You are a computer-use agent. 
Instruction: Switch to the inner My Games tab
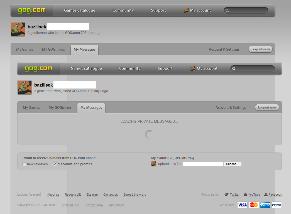31,107
